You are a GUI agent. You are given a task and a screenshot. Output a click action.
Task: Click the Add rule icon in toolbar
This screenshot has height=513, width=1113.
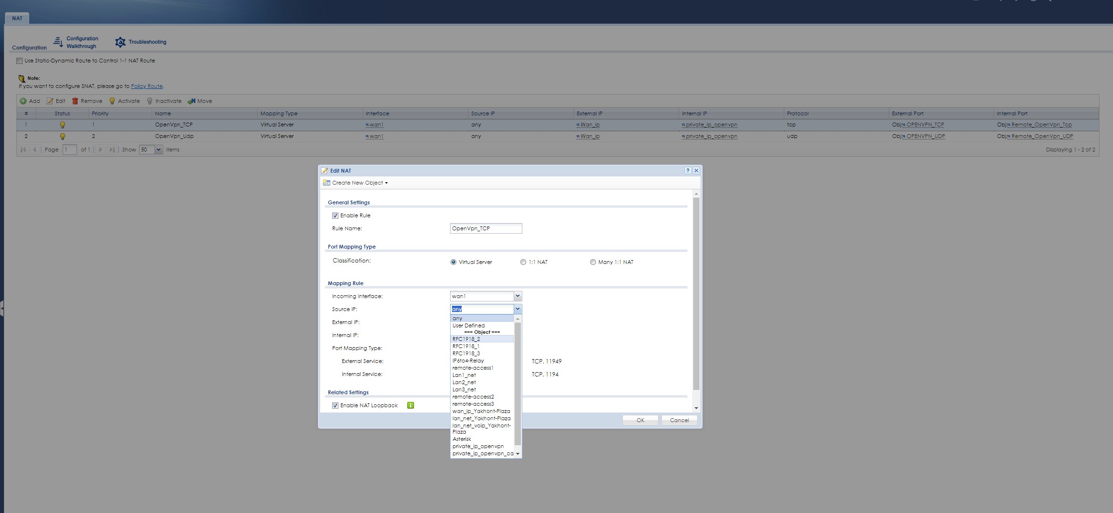tap(23, 101)
